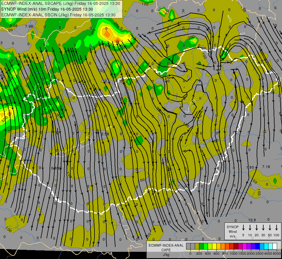Click the 10 m/s wind arrow in legend
282x259 pixels.
coord(250,228)
